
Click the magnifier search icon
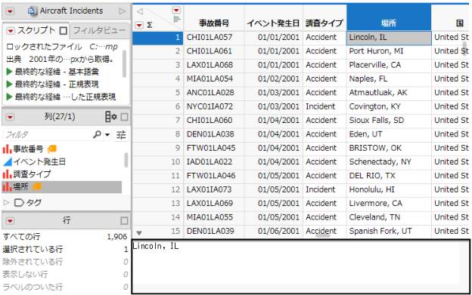tap(97, 135)
